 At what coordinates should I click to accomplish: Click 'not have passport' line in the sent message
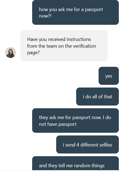pos(58,124)
